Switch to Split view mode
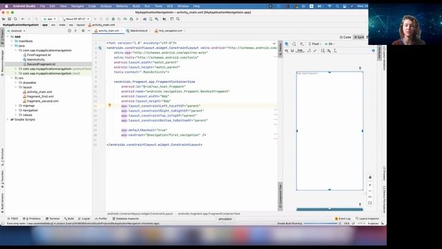Image resolution: width=442 pixels, height=249 pixels. coord(359,37)
